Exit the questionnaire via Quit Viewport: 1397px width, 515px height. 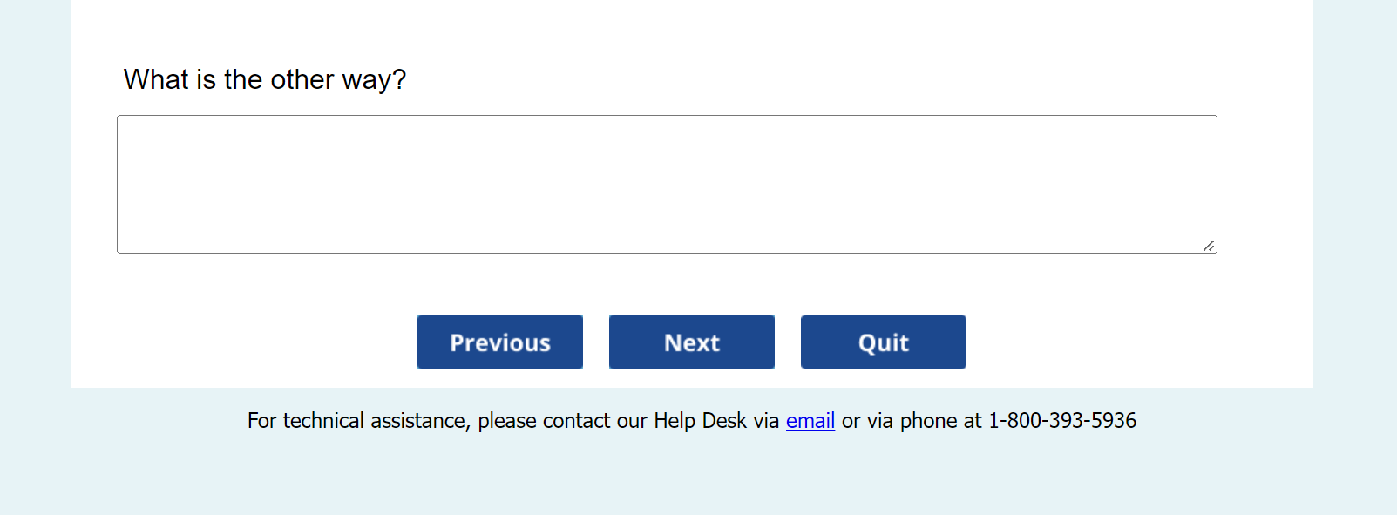883,342
